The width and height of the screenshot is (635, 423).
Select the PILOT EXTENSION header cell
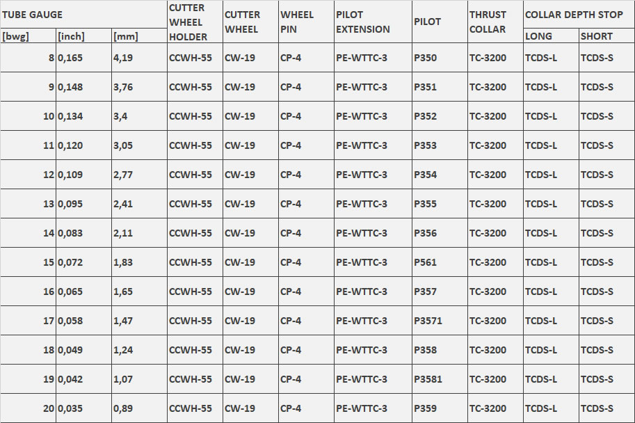click(373, 22)
